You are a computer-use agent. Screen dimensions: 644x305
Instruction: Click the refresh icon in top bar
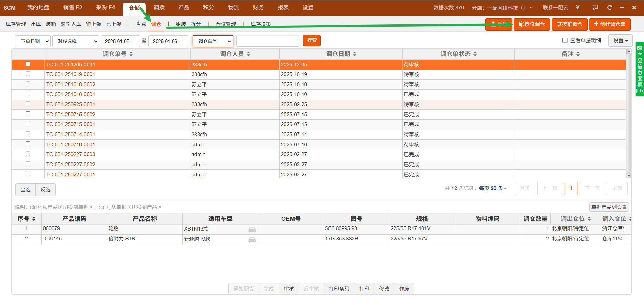[610, 7]
